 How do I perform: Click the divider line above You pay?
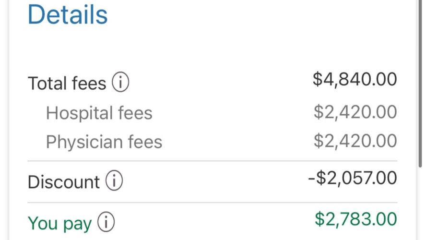[212, 202]
